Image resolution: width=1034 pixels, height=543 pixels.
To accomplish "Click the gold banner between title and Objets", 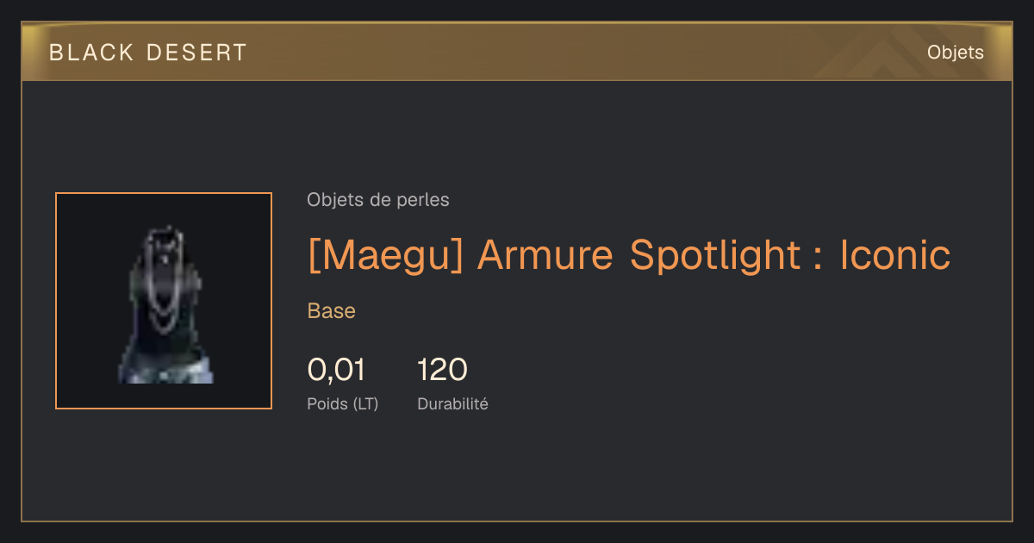I will 586,53.
